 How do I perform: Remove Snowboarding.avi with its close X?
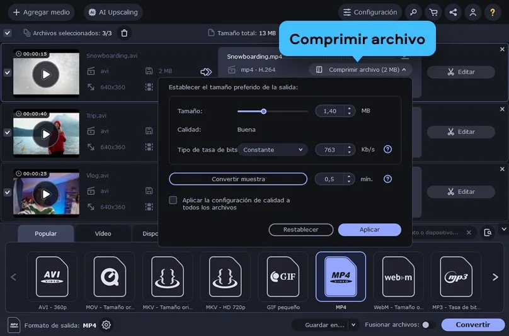[x=502, y=49]
